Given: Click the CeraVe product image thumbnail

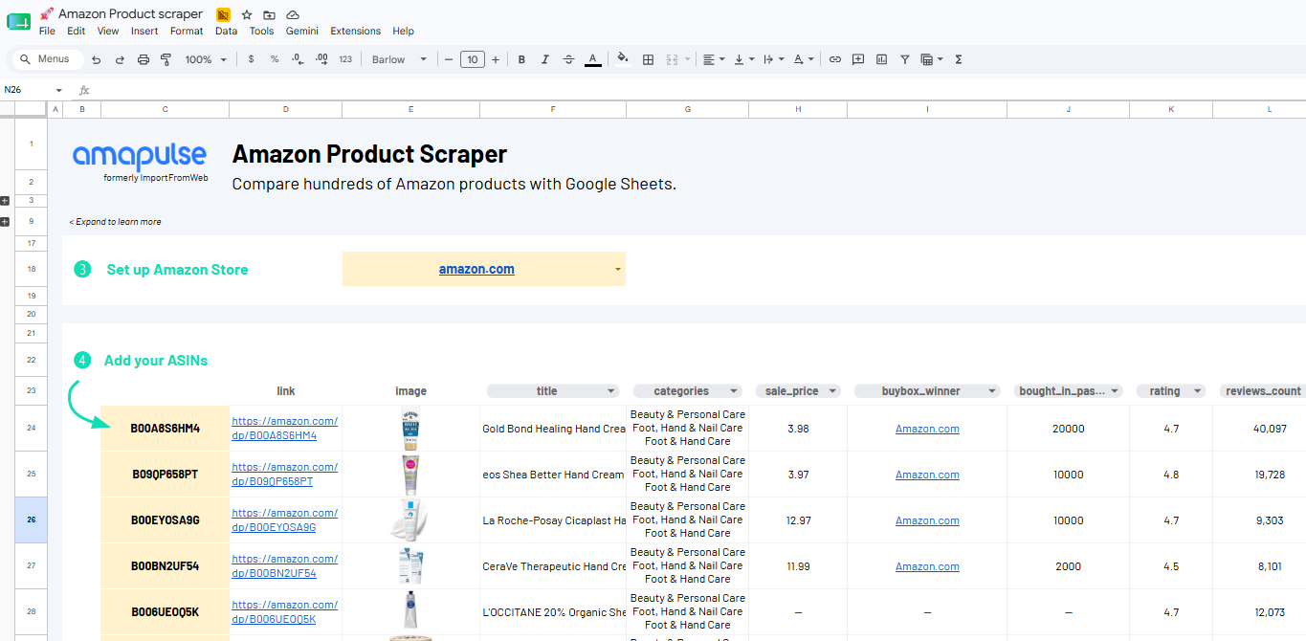Looking at the screenshot, I should coord(410,565).
